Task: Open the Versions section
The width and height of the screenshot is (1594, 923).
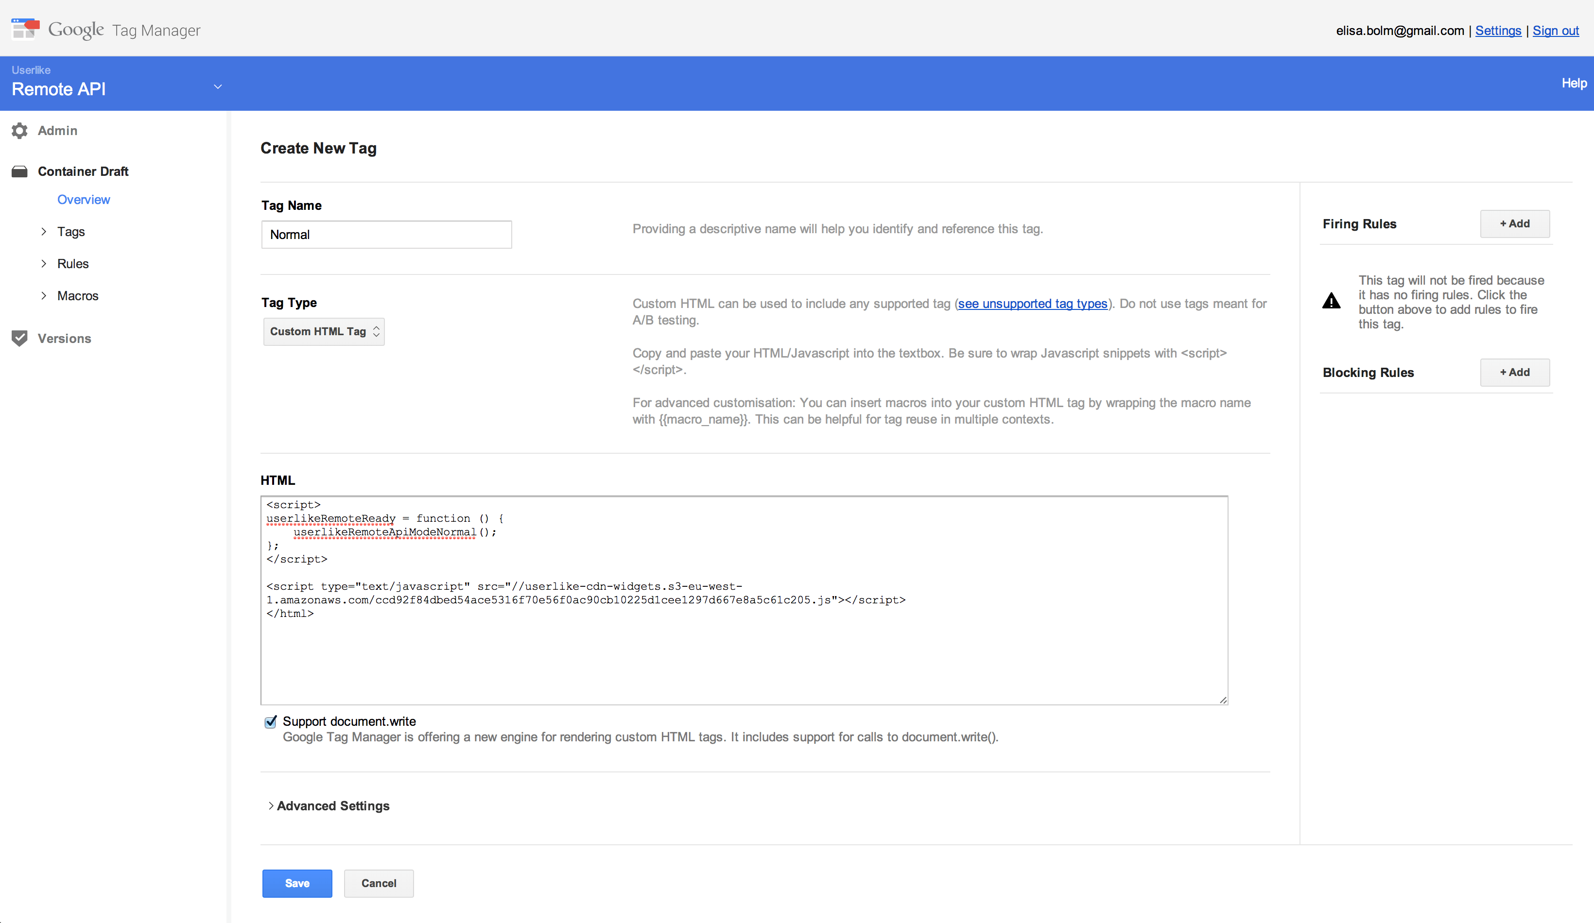Action: (x=65, y=339)
